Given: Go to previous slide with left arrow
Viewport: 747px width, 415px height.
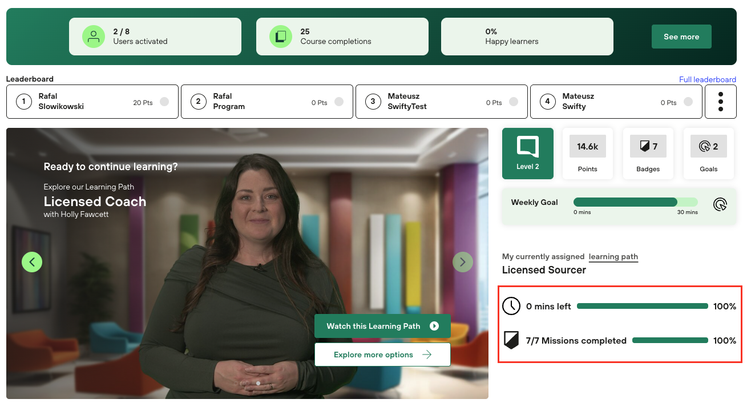Looking at the screenshot, I should pos(32,262).
